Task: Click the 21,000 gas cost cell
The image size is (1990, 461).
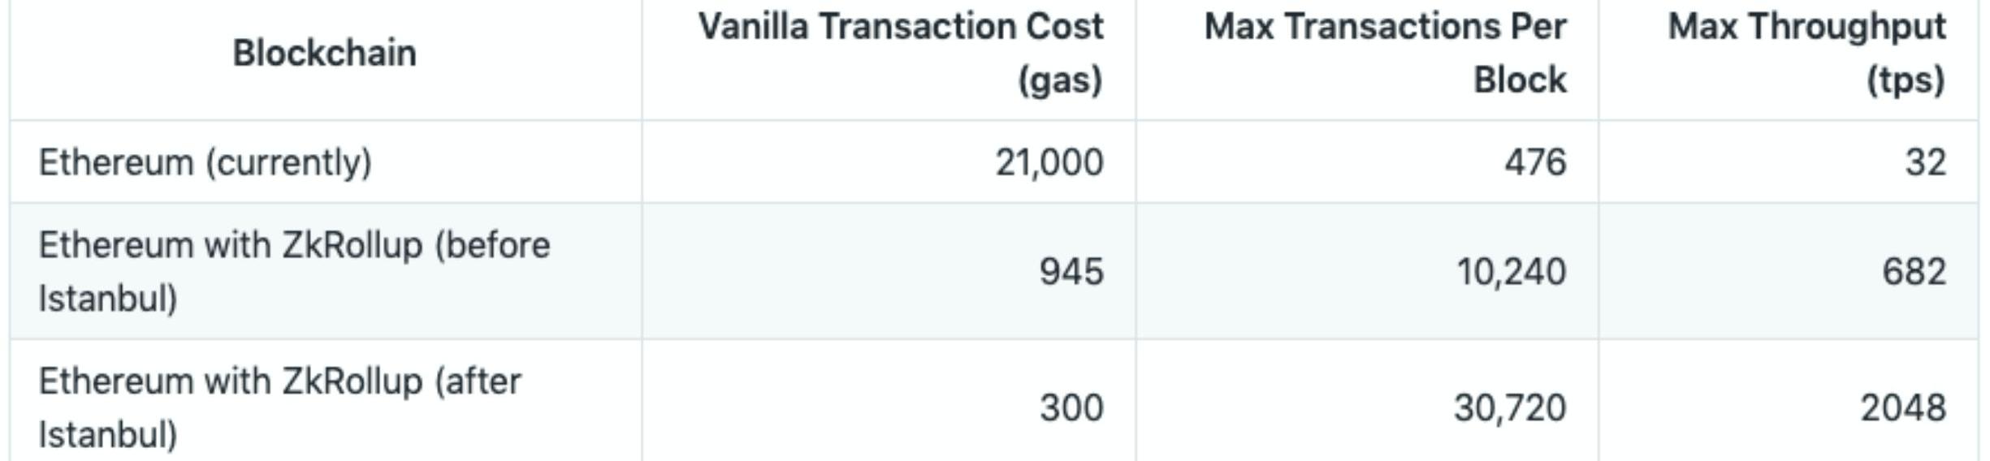Action: pyautogui.click(x=1049, y=162)
